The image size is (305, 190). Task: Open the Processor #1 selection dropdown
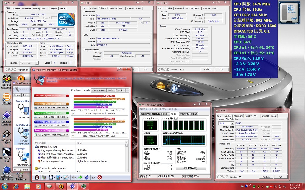point(29,63)
